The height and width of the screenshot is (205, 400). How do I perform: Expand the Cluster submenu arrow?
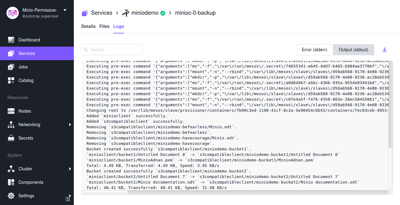tap(70, 169)
